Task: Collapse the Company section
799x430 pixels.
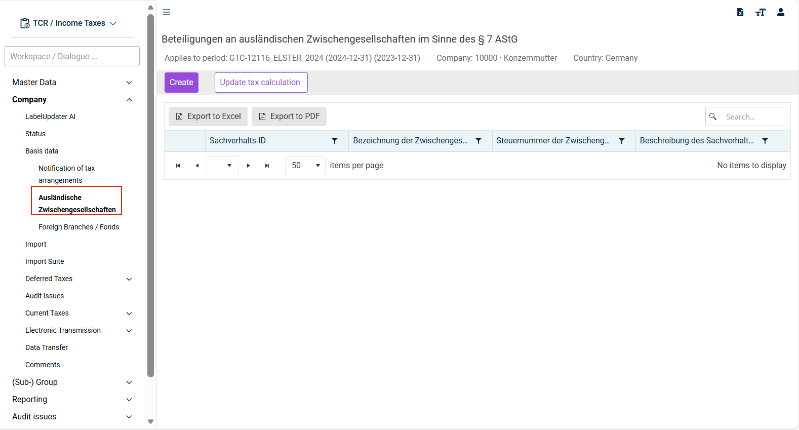Action: click(129, 100)
